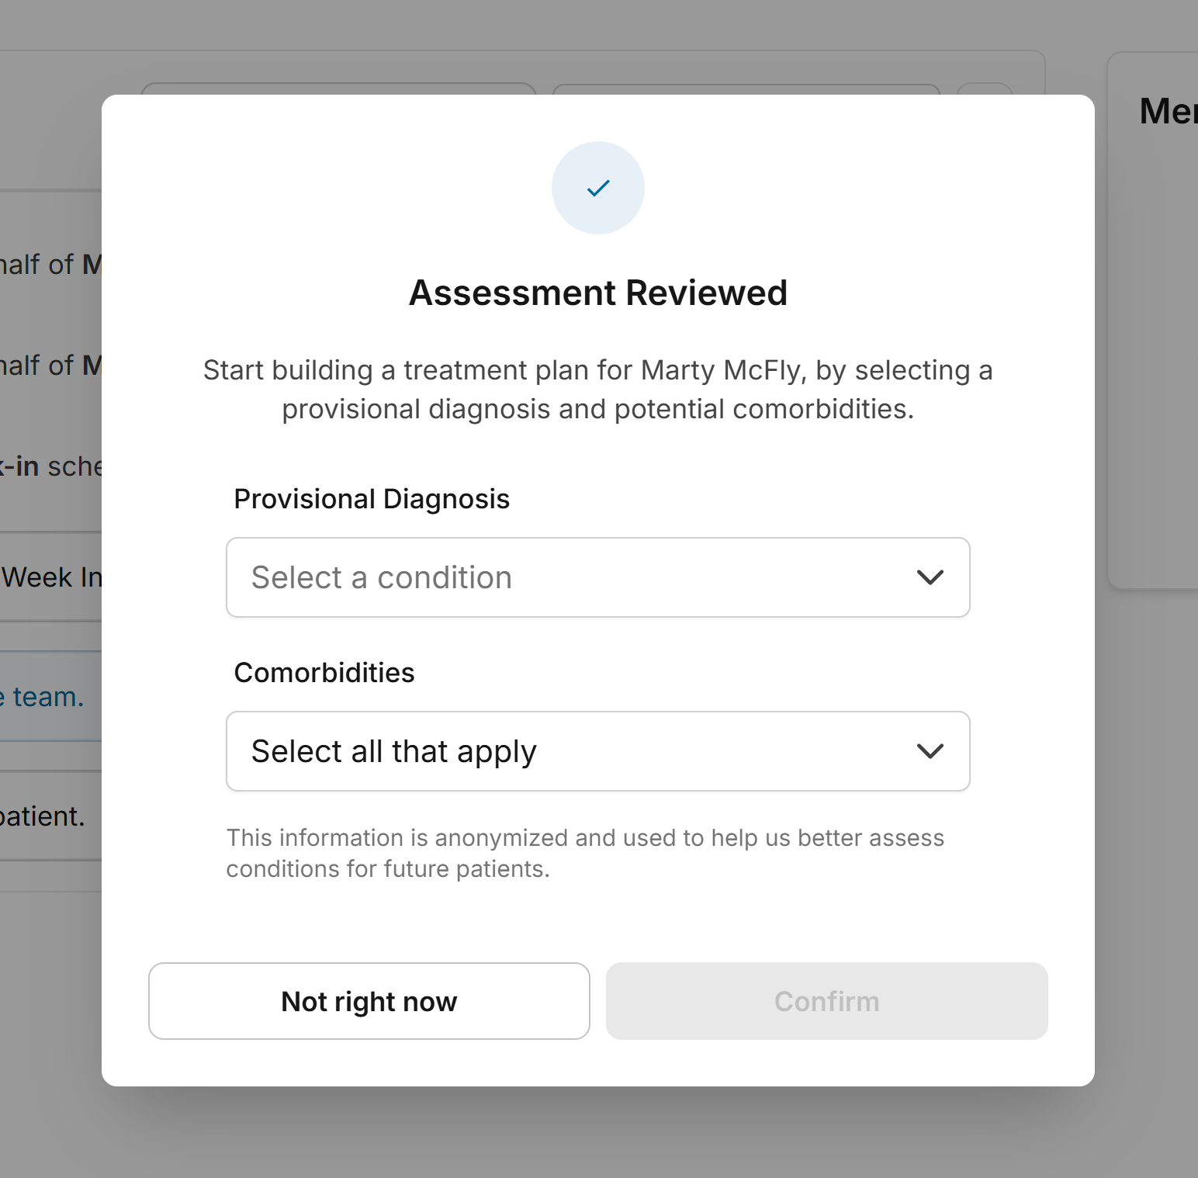Click the Assessment Reviewed heading
Viewport: 1198px width, 1178px height.
[x=597, y=293]
